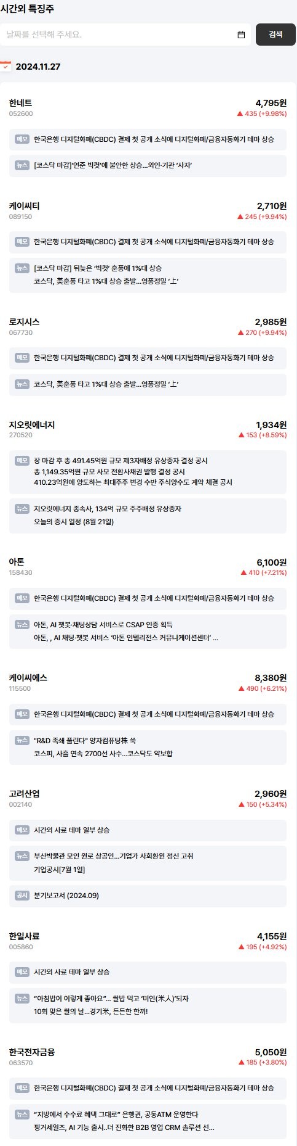Screen dimensions: 297x1146
Task: Click the calendar icon beside 2024.11.27
Action: click(x=6, y=66)
